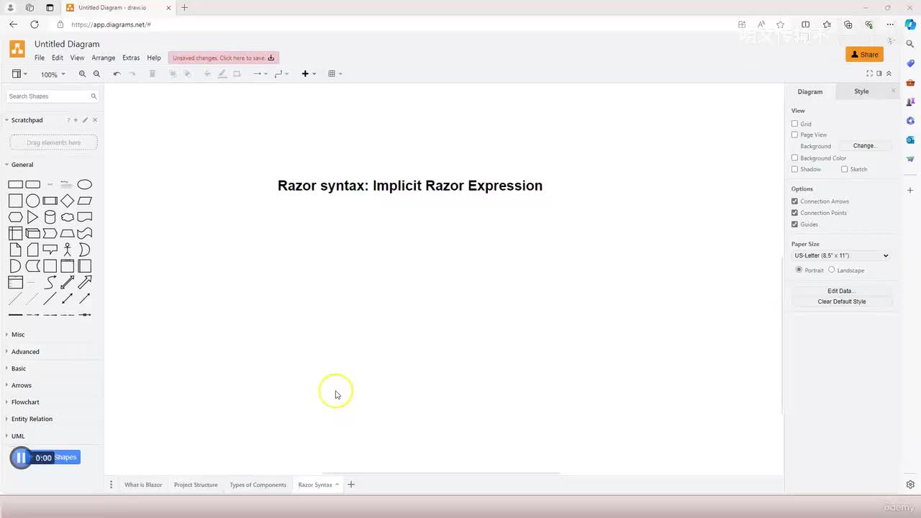921x518 pixels.
Task: Click the orange Share button
Action: pos(865,55)
